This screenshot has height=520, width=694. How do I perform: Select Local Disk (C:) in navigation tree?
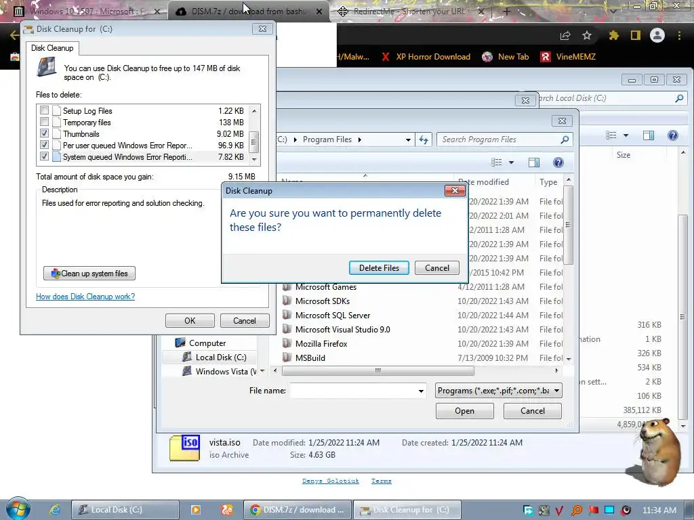[x=221, y=357]
